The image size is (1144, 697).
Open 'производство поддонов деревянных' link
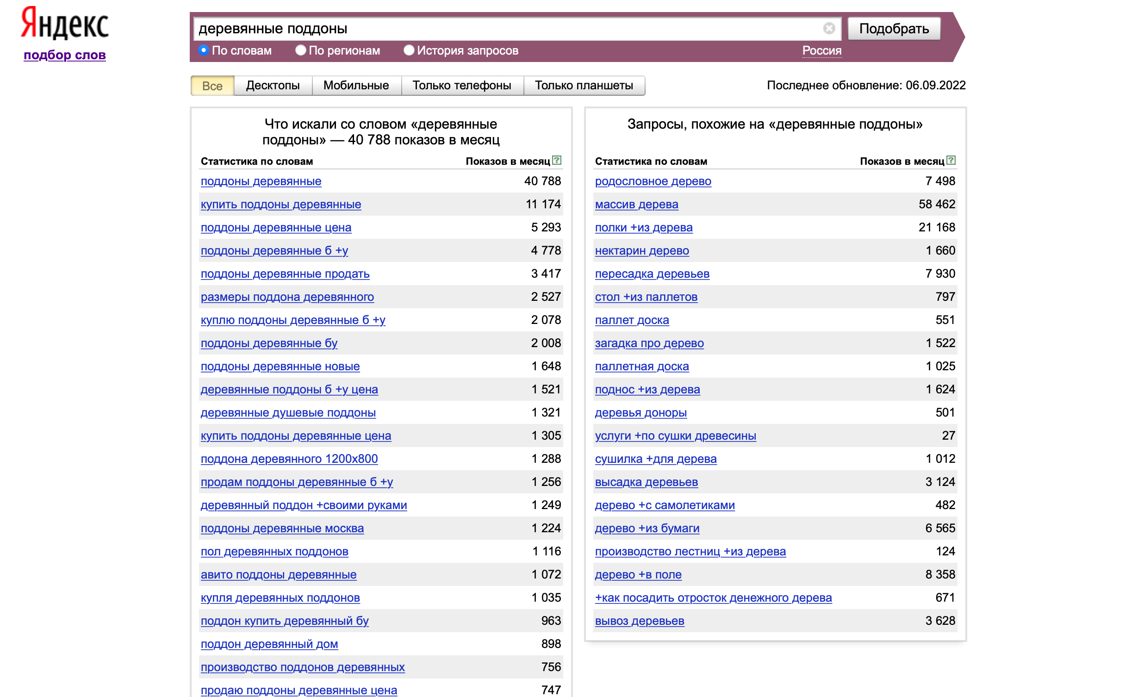[303, 668]
